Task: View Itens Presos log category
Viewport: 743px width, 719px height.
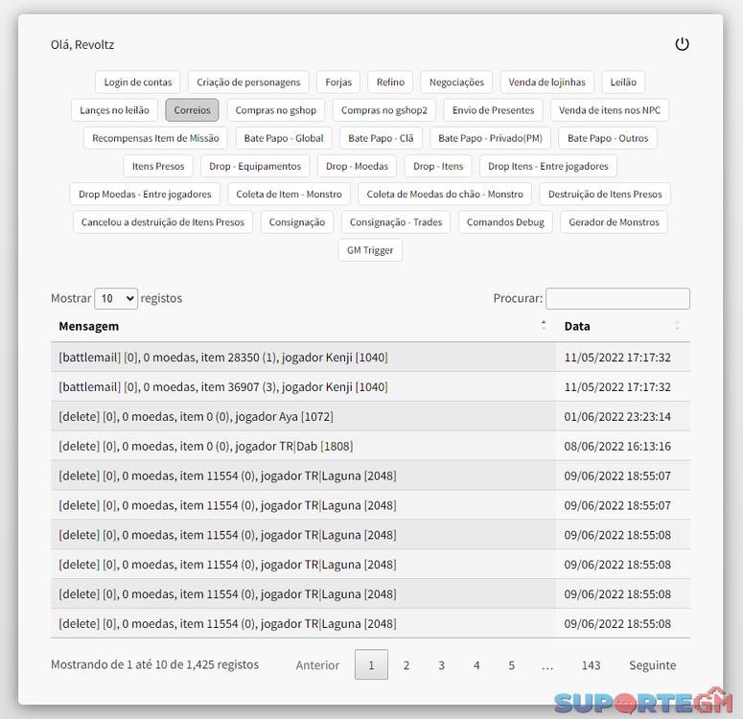Action: coord(158,166)
